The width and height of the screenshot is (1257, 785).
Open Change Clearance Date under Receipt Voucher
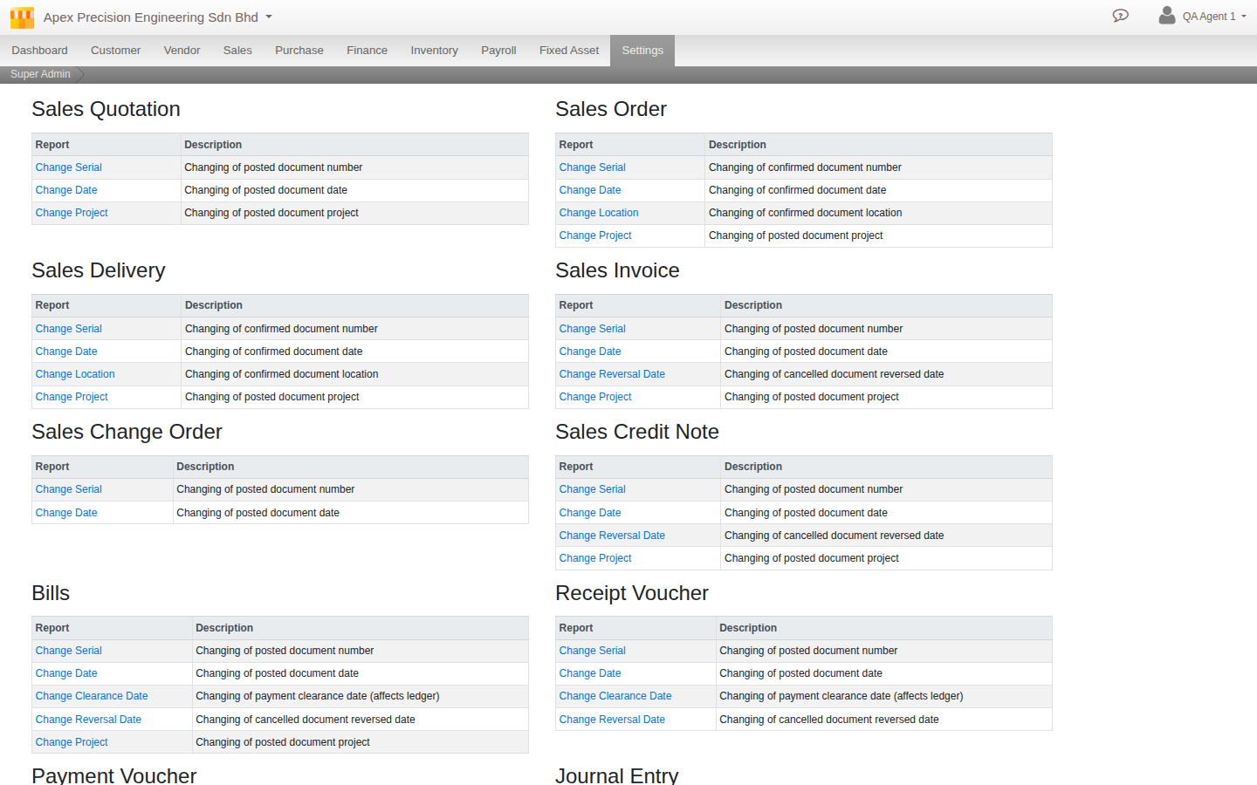615,696
